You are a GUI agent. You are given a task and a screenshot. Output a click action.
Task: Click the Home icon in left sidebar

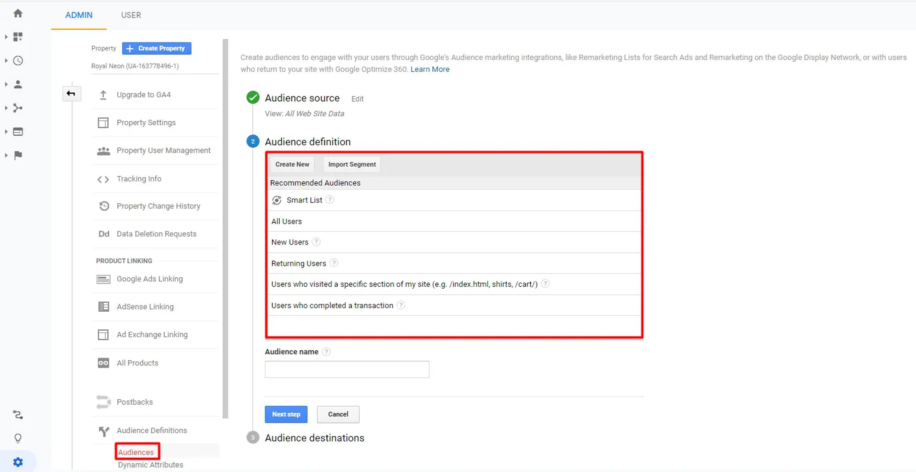click(x=18, y=14)
